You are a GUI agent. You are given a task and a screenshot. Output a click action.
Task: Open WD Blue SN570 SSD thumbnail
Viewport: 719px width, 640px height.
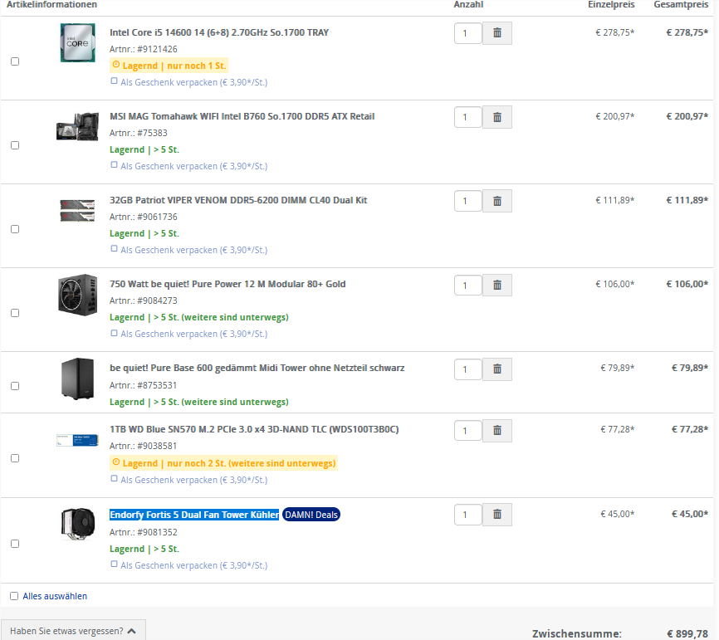point(77,440)
